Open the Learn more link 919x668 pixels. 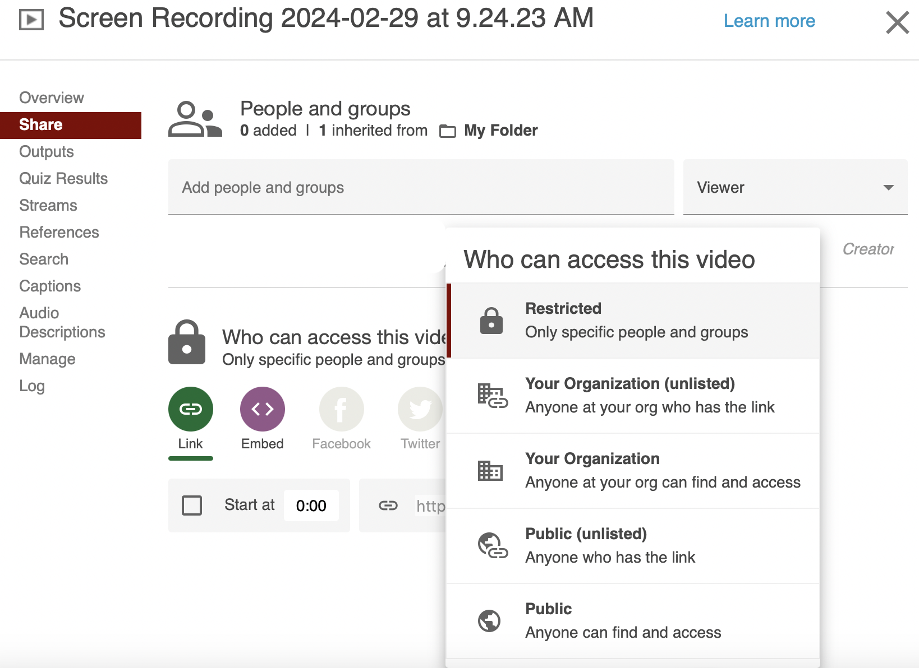pyautogui.click(x=769, y=21)
